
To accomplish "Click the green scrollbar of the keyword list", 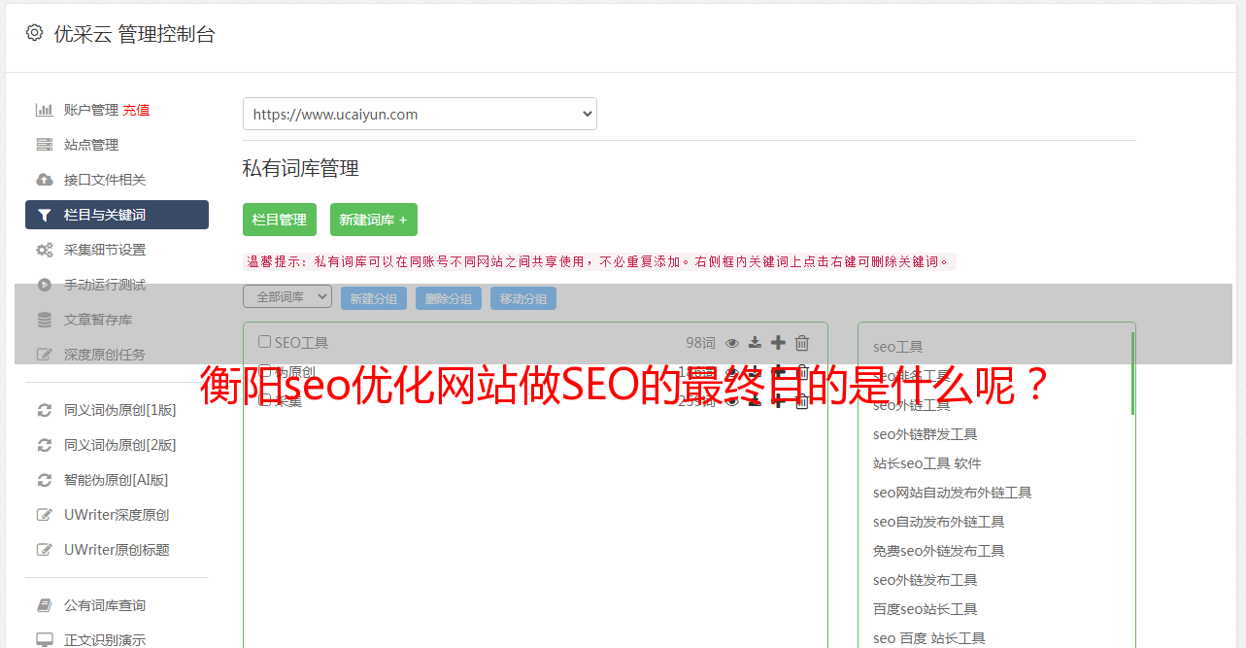I will [1132, 373].
